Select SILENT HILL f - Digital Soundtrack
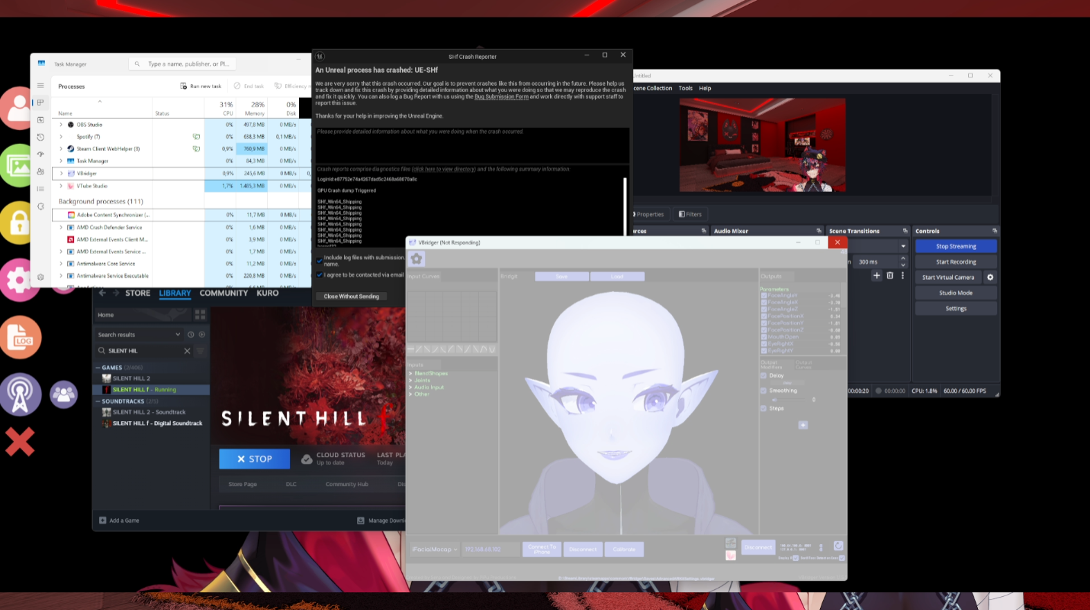The height and width of the screenshot is (610, 1090). tap(151, 423)
